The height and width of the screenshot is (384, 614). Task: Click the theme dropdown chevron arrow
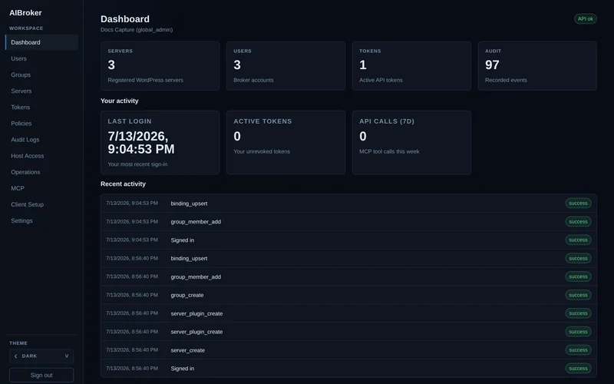pyautogui.click(x=67, y=356)
